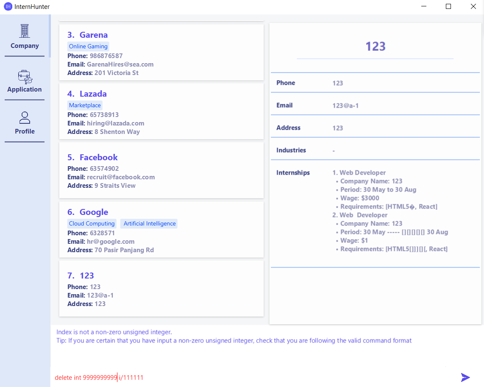
Task: Open the Profile tab person icon
Action: 25,117
